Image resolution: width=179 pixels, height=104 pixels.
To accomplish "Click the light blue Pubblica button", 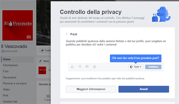I will click(153, 67).
